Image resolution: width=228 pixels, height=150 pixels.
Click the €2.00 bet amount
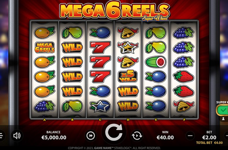coord(209,137)
